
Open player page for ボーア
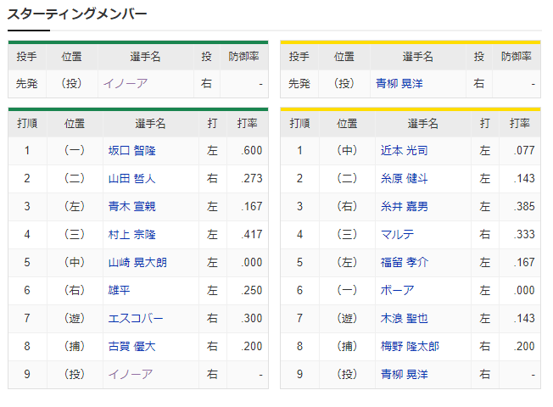(x=397, y=290)
